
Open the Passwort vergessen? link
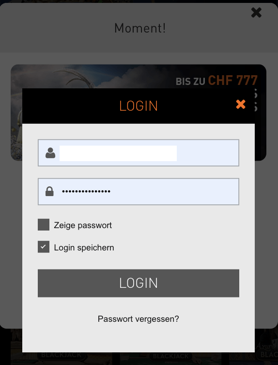[139, 319]
